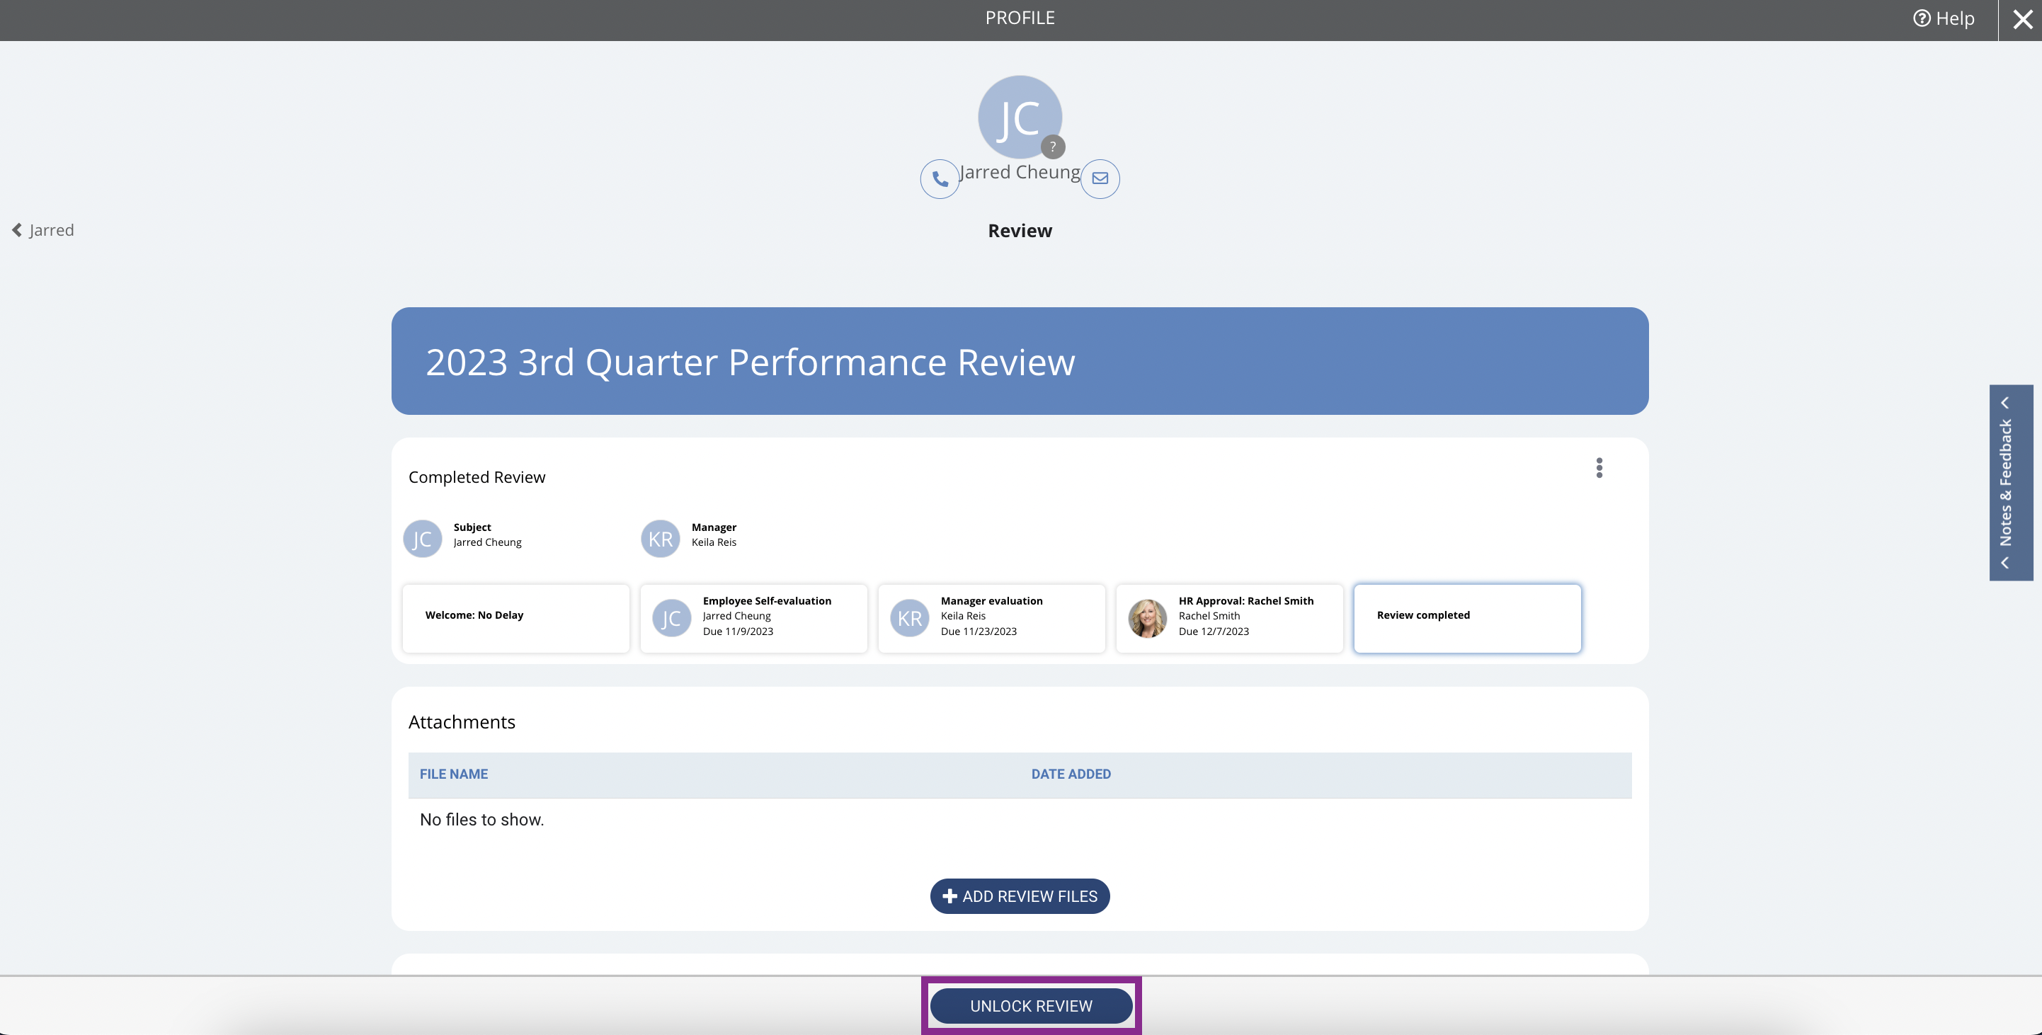Click the Attachments heading
2042x1035 pixels.
pyautogui.click(x=462, y=722)
